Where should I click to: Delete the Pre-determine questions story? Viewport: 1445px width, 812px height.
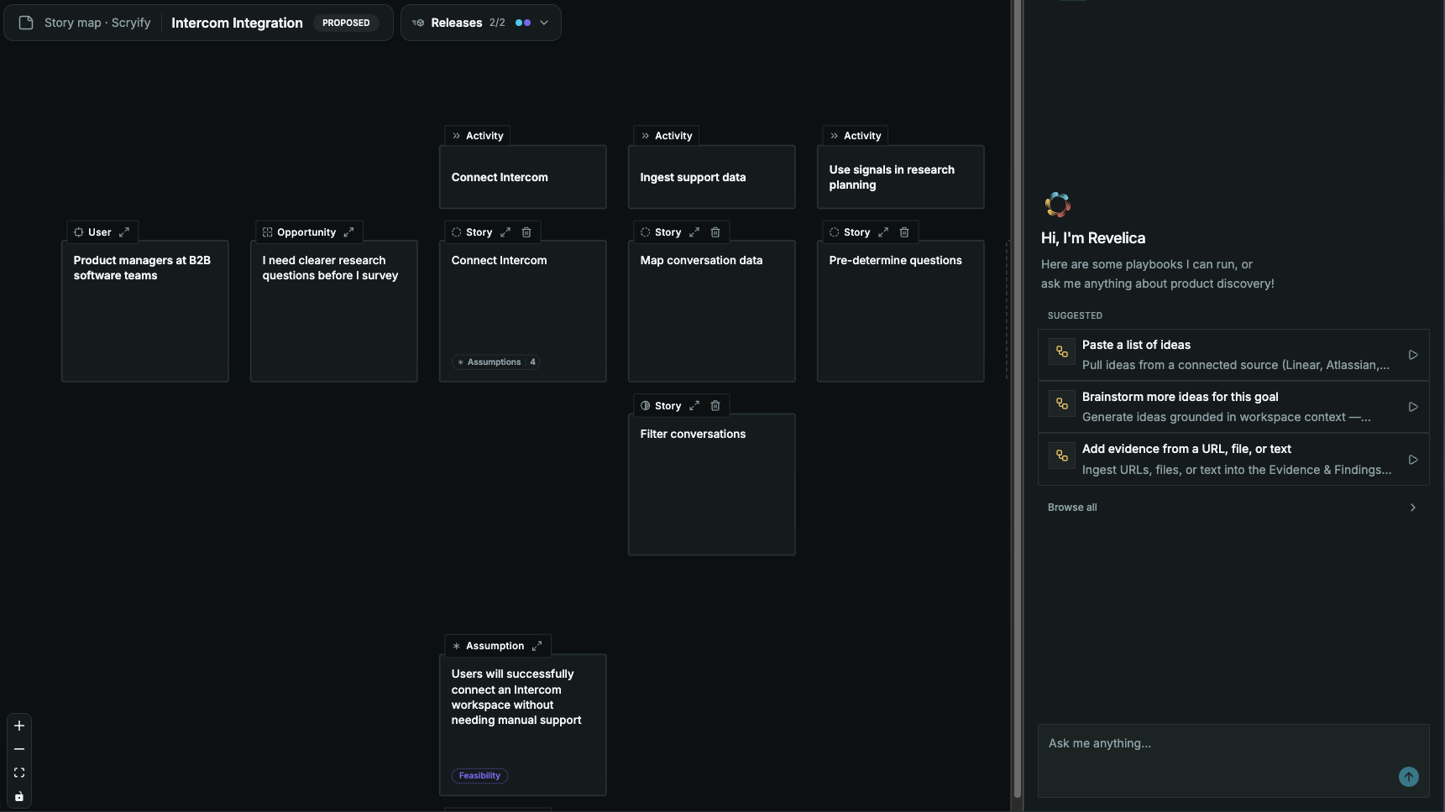click(904, 232)
